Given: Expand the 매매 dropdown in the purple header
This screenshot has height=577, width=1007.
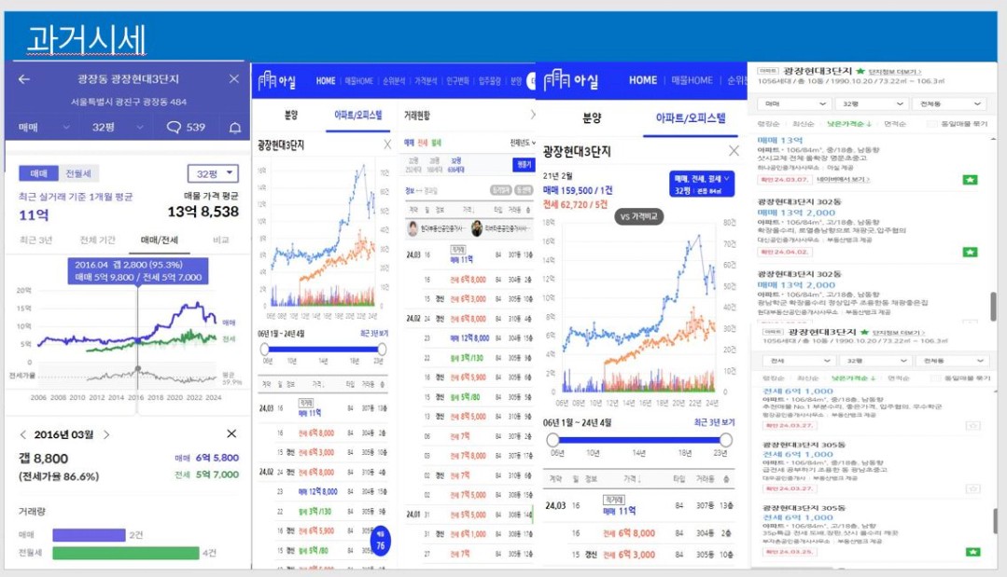Looking at the screenshot, I should (x=44, y=128).
